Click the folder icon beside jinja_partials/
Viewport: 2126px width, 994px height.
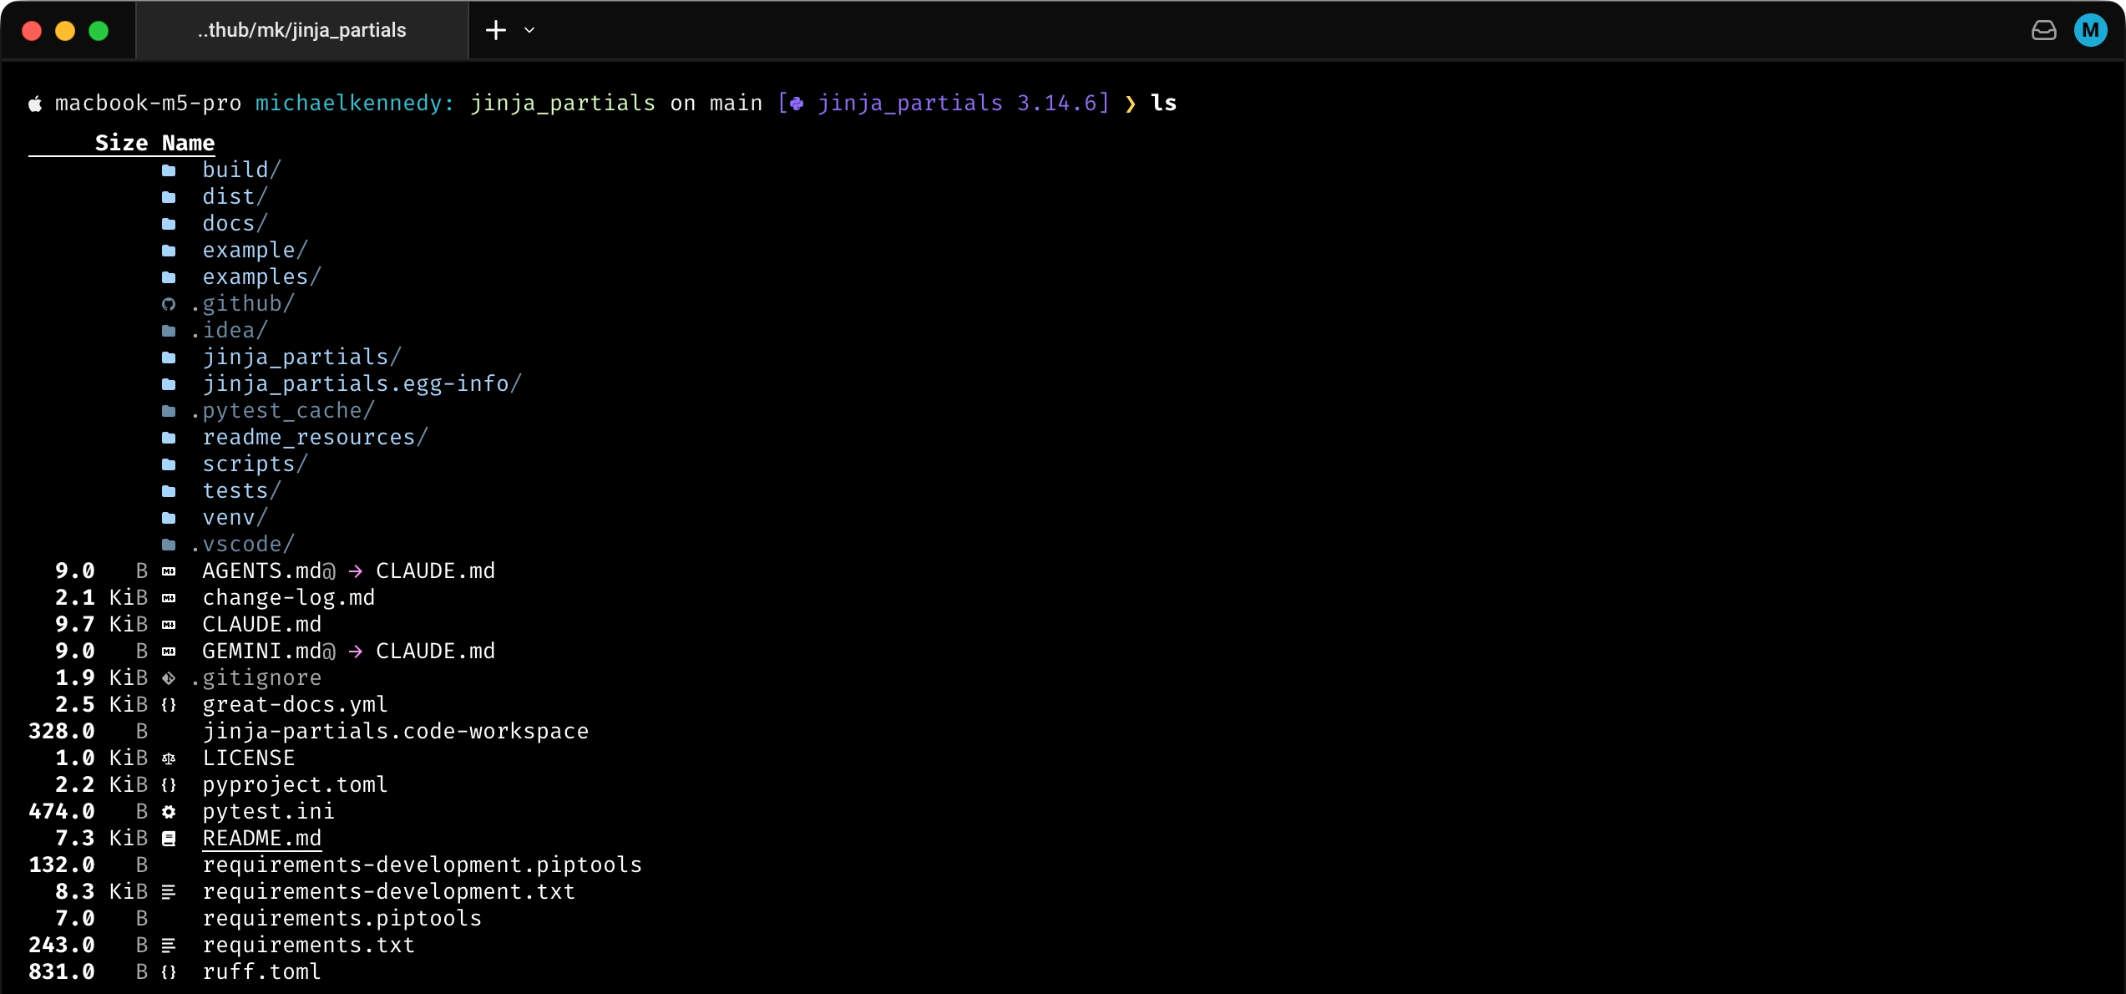(169, 358)
